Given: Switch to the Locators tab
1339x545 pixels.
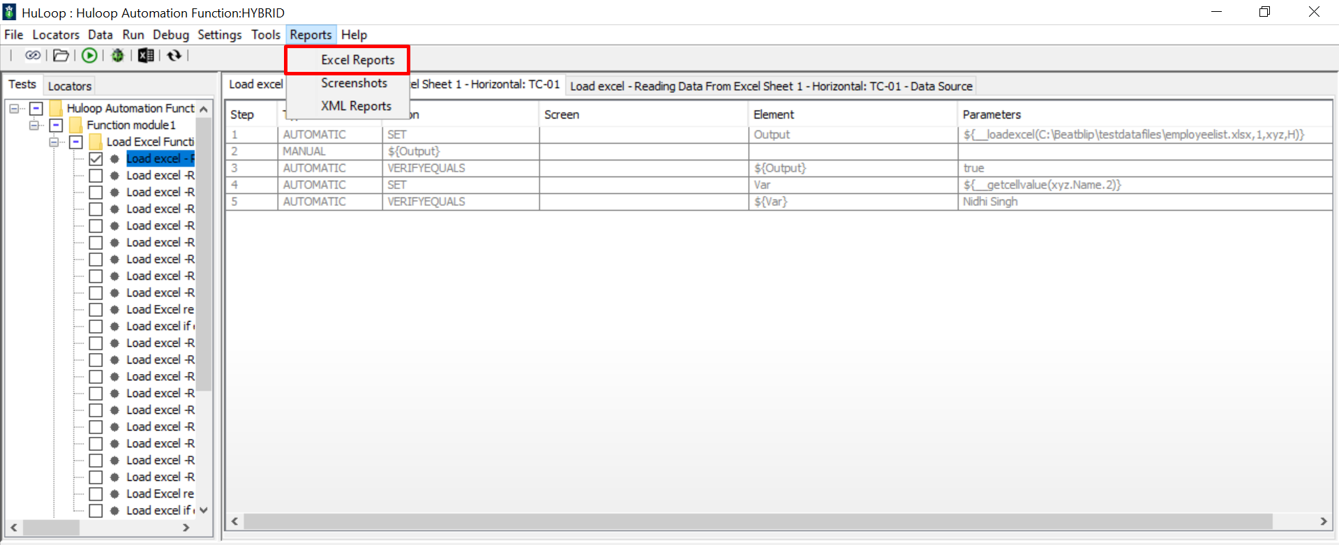Looking at the screenshot, I should pos(70,86).
